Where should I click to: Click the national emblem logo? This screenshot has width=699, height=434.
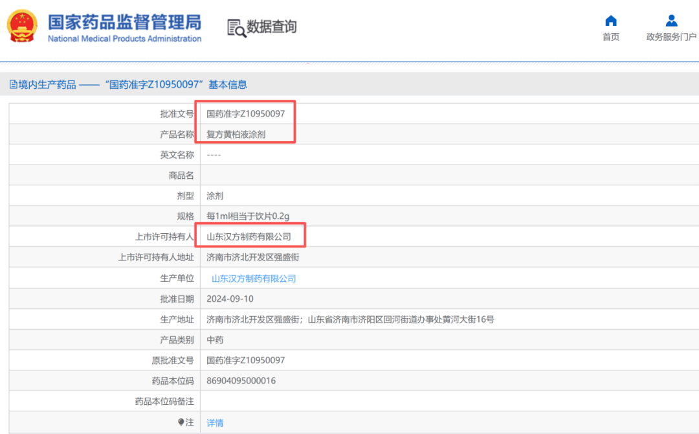[x=22, y=26]
